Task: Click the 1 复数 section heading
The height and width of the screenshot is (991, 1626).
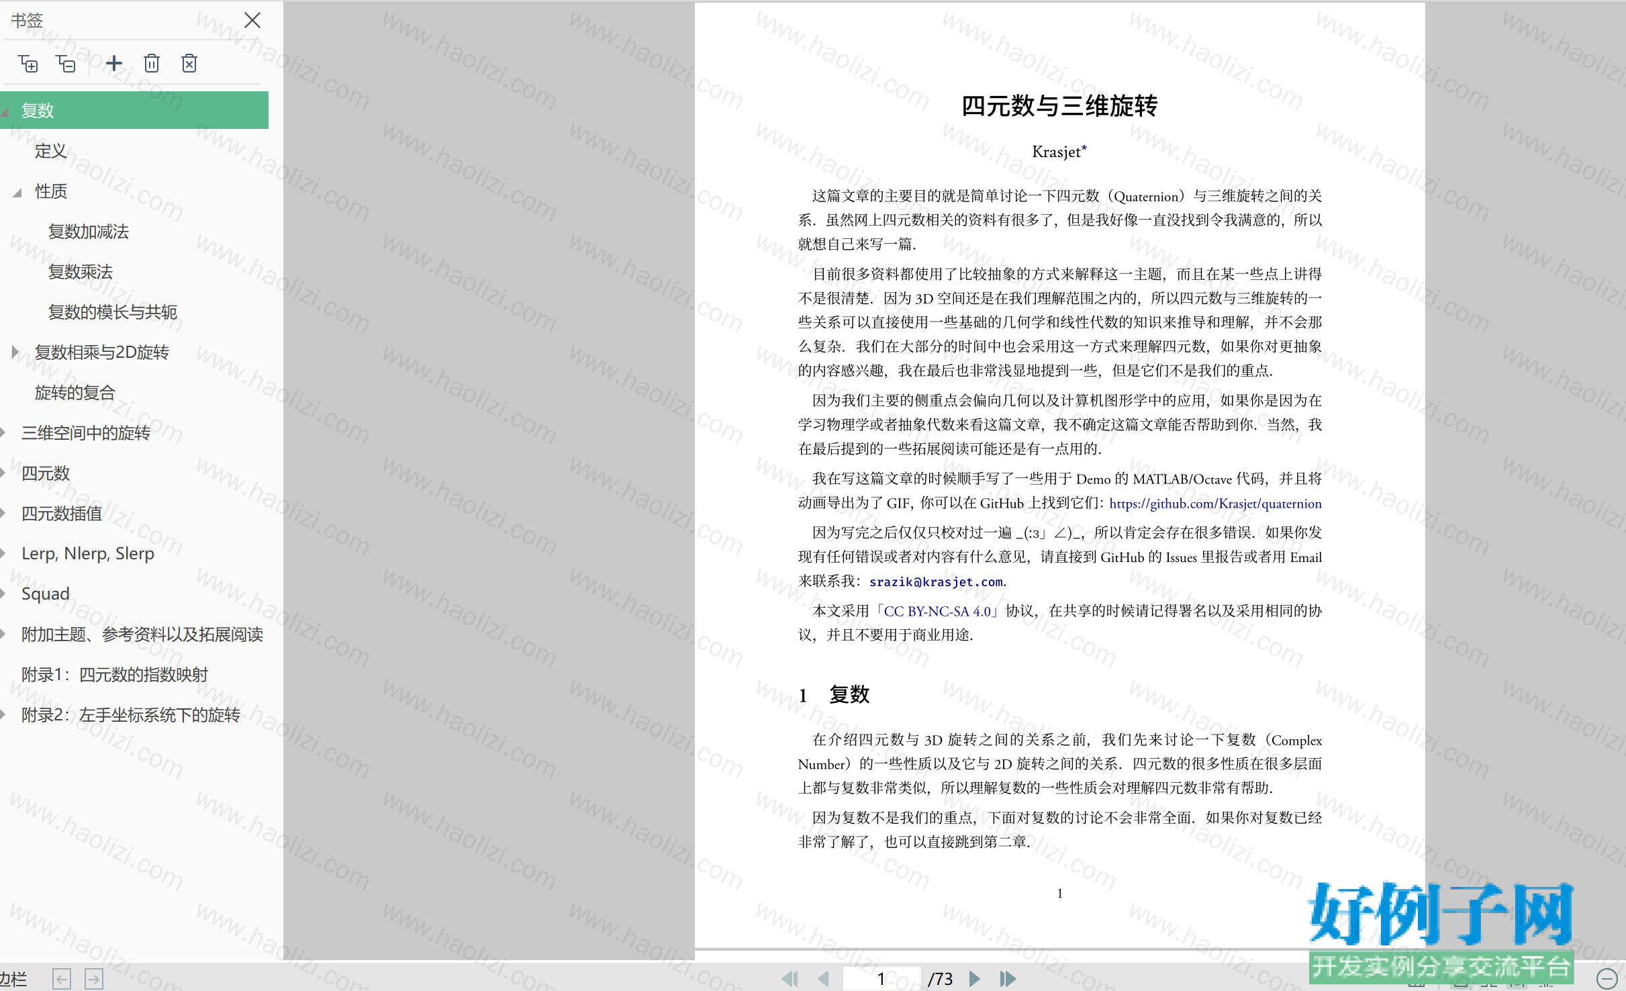Action: pos(834,694)
